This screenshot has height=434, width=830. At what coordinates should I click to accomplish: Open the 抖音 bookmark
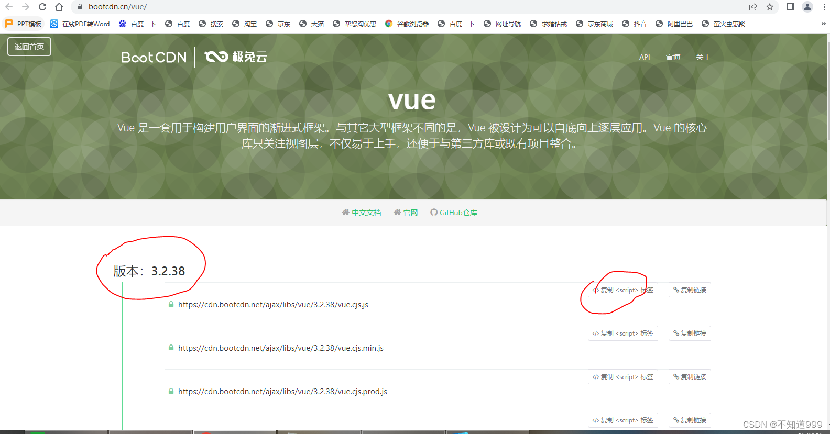click(634, 24)
